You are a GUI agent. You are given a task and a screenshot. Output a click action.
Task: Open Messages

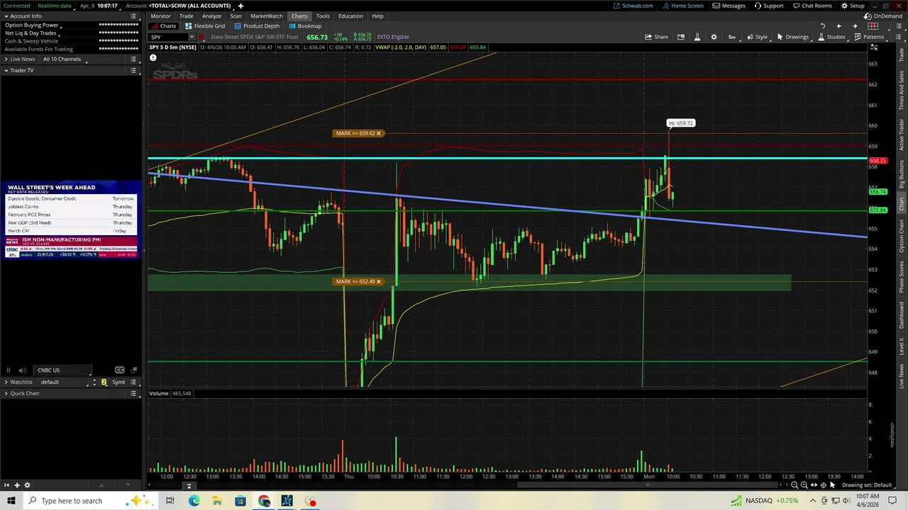point(729,6)
